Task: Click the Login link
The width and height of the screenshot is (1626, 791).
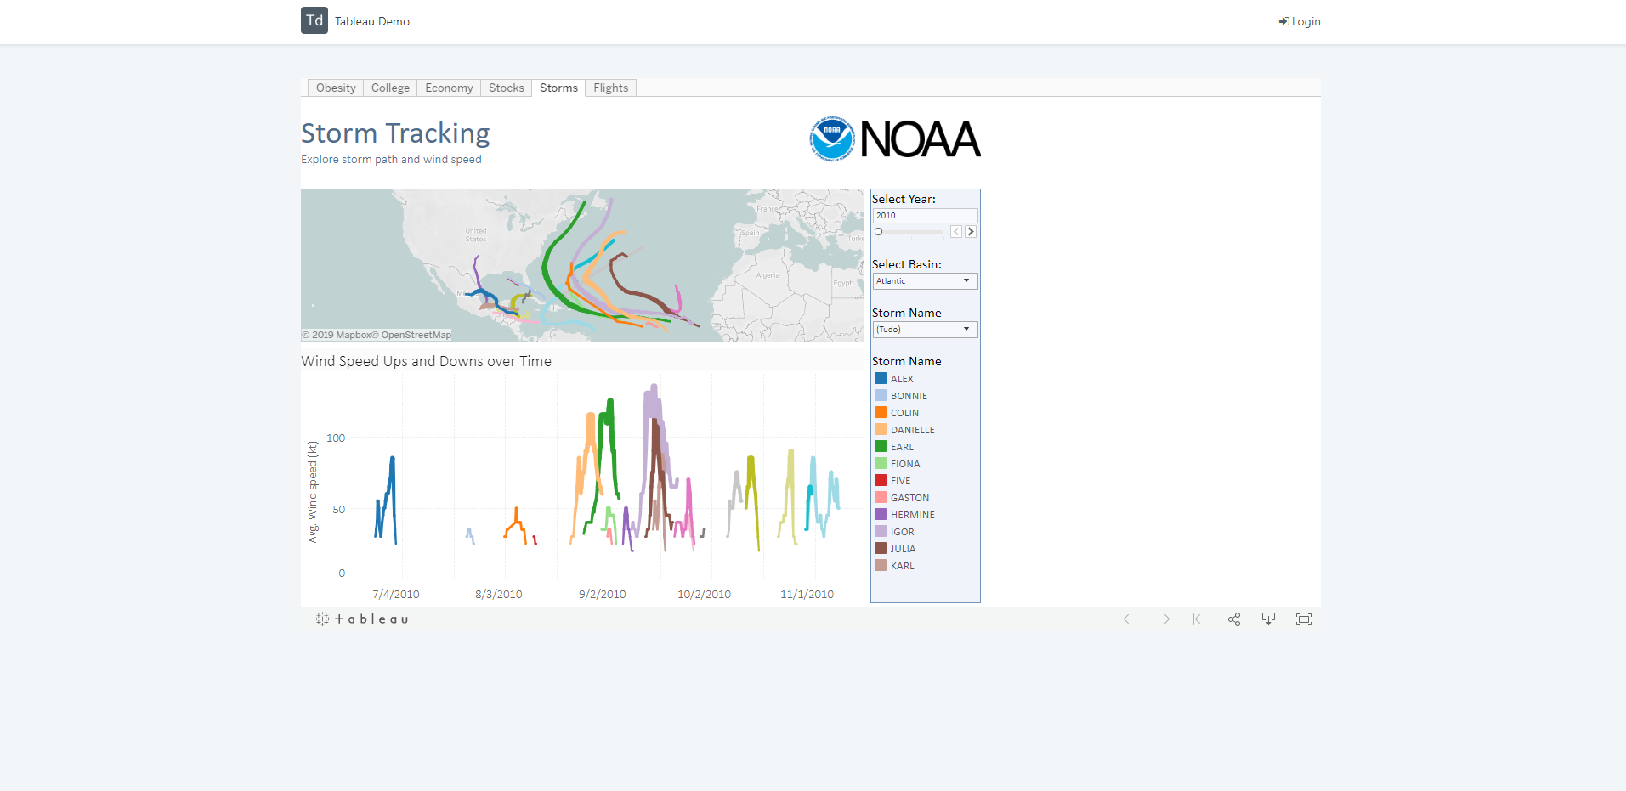Action: click(x=1300, y=21)
